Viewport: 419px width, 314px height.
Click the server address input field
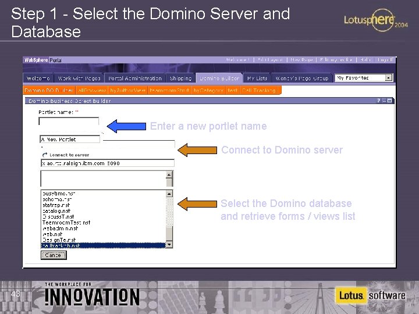[108, 163]
